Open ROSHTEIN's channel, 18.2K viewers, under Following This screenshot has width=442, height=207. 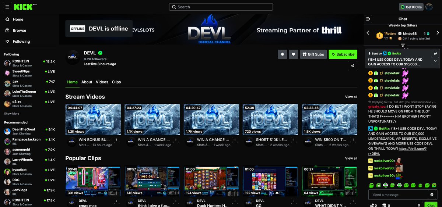(29, 63)
